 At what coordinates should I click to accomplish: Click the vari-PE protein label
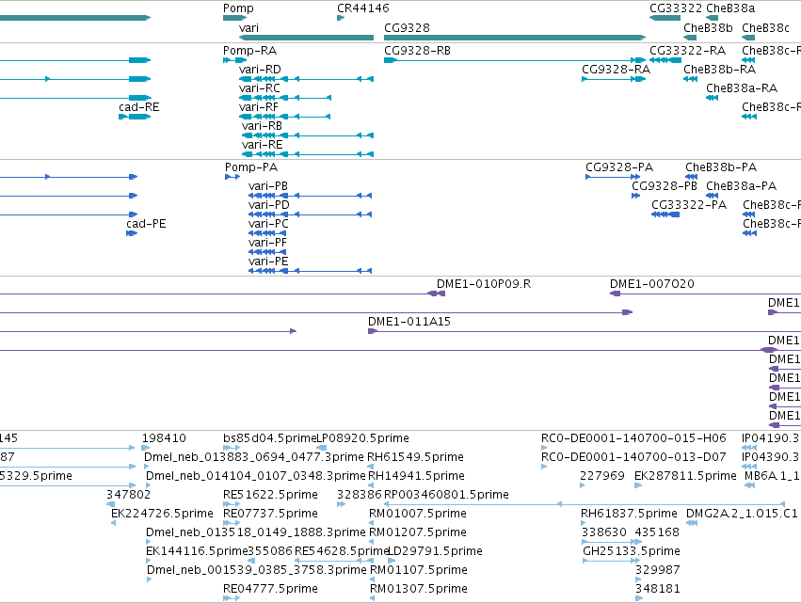point(268,262)
